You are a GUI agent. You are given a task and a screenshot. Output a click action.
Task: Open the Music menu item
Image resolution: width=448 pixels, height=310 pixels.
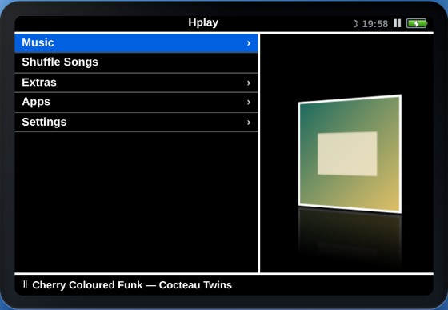(x=136, y=43)
